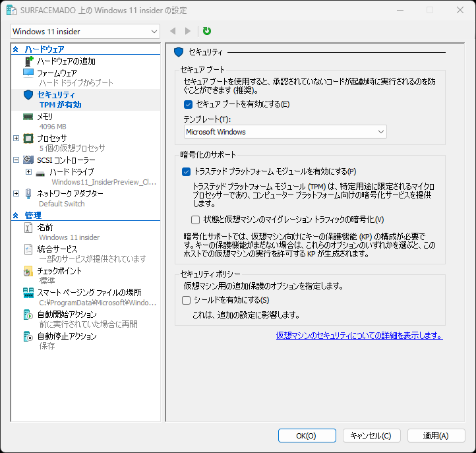Click ハード ドライブからブート text

(76, 83)
